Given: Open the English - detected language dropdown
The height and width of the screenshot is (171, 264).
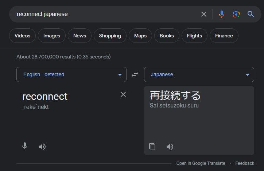Looking at the screenshot, I should click(x=71, y=74).
